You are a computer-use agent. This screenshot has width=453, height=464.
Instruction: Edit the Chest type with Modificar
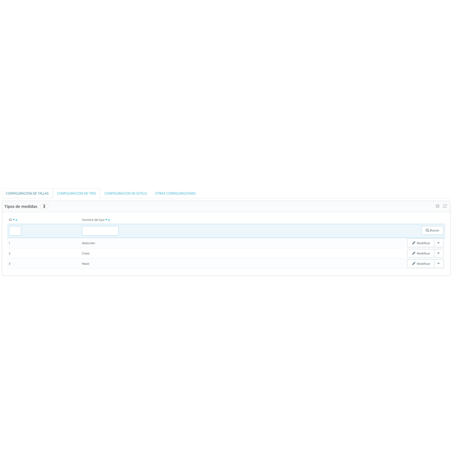click(421, 253)
